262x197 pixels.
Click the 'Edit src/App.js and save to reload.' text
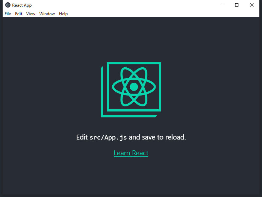coord(131,137)
